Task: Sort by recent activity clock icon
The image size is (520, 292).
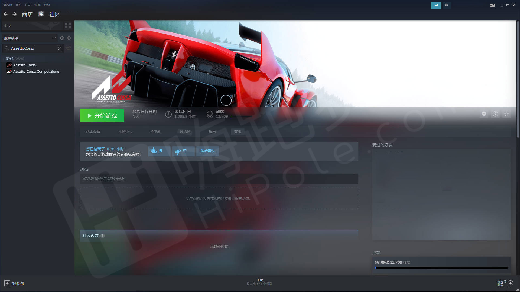Action: pos(62,38)
